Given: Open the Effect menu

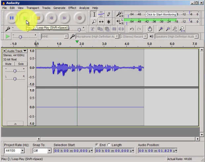Looking at the screenshot, I should point(72,8).
